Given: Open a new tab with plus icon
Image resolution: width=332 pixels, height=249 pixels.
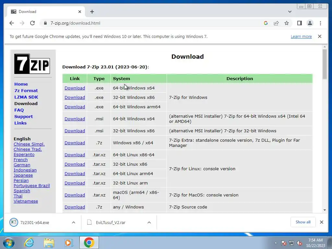Looking at the screenshot, I should (x=92, y=12).
